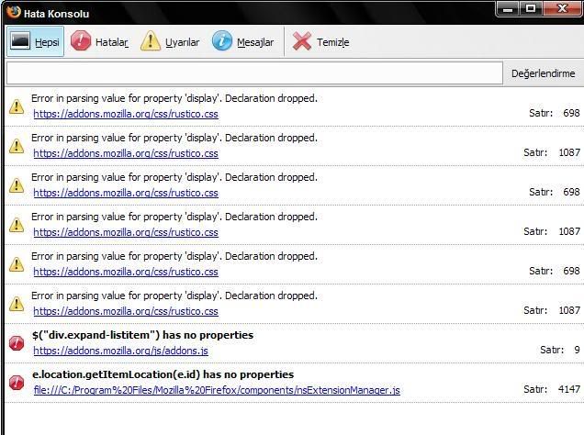
Task: Click the Değerlendirme evaluate button
Action: point(543,73)
